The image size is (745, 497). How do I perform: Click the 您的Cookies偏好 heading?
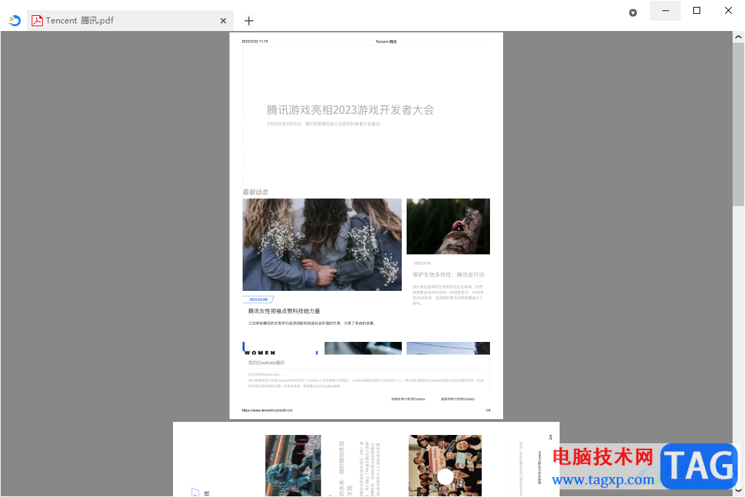coord(266,363)
